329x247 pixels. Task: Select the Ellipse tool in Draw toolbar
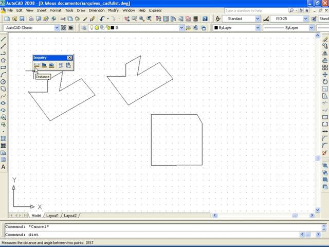coord(3,103)
